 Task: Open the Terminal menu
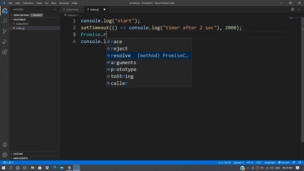tap(64, 3)
